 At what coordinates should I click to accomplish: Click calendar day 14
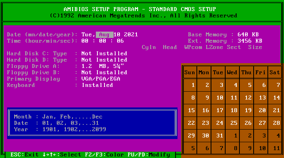277,98
